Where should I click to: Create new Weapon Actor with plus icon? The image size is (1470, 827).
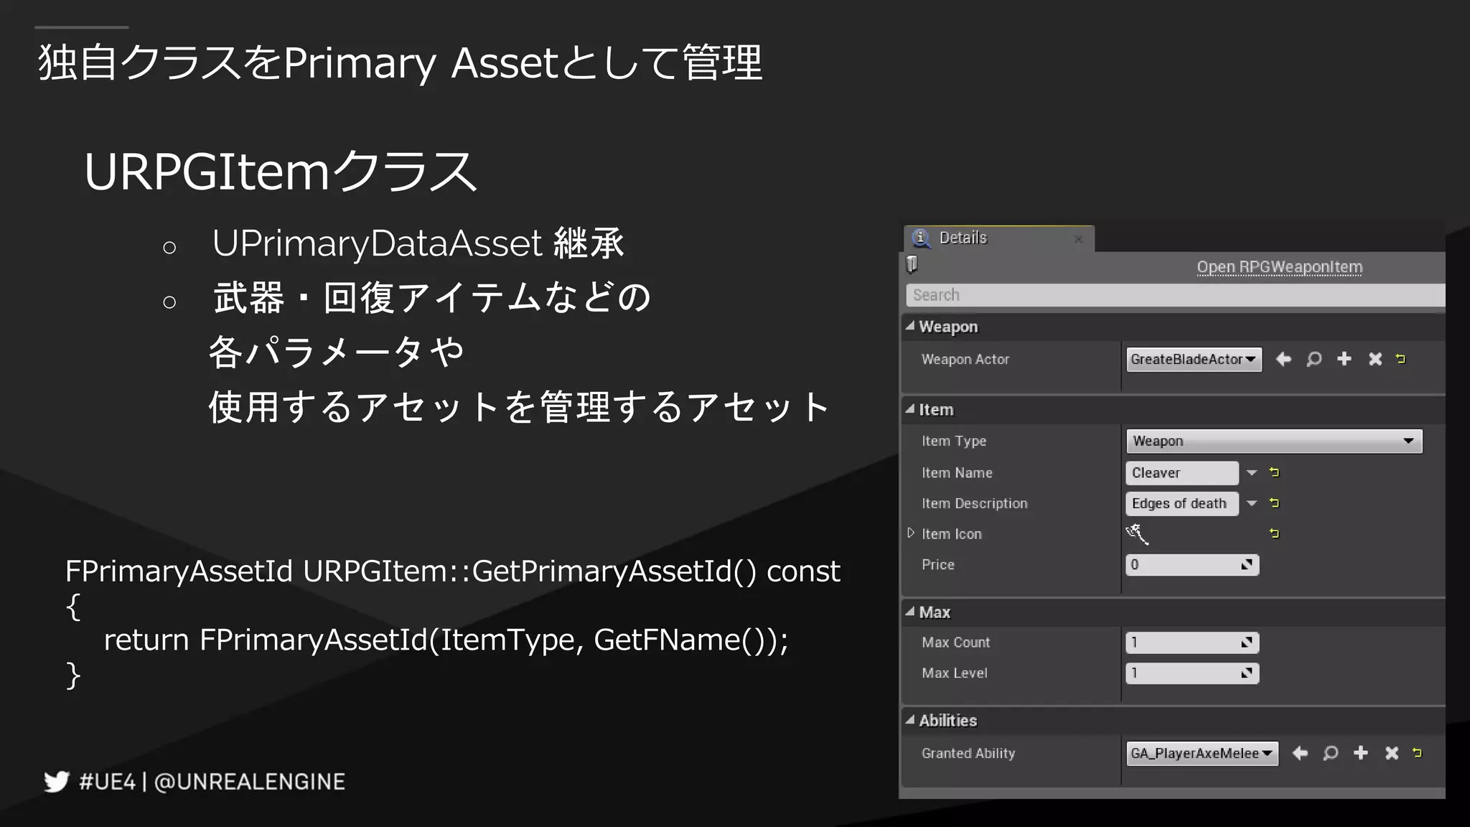point(1344,359)
